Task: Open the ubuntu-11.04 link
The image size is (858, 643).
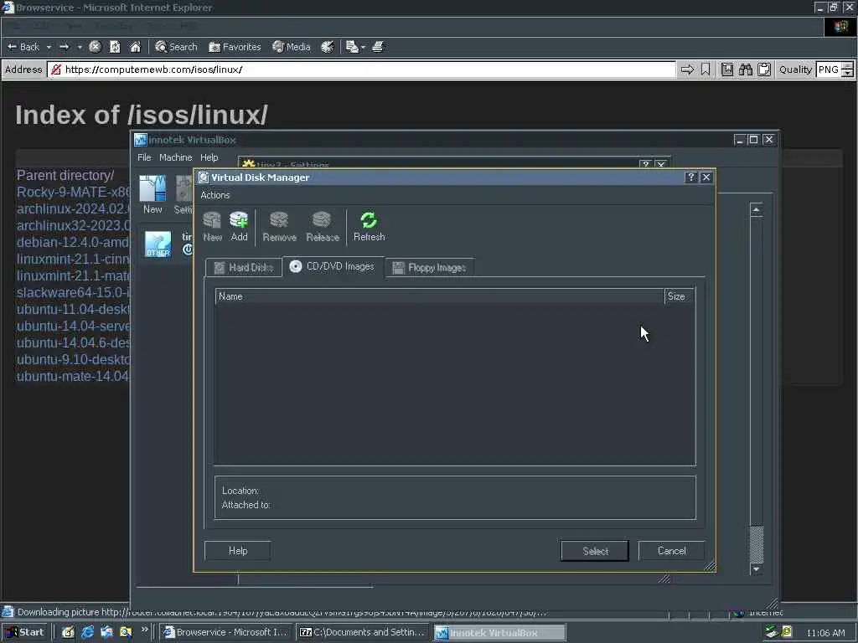Action: coord(74,310)
